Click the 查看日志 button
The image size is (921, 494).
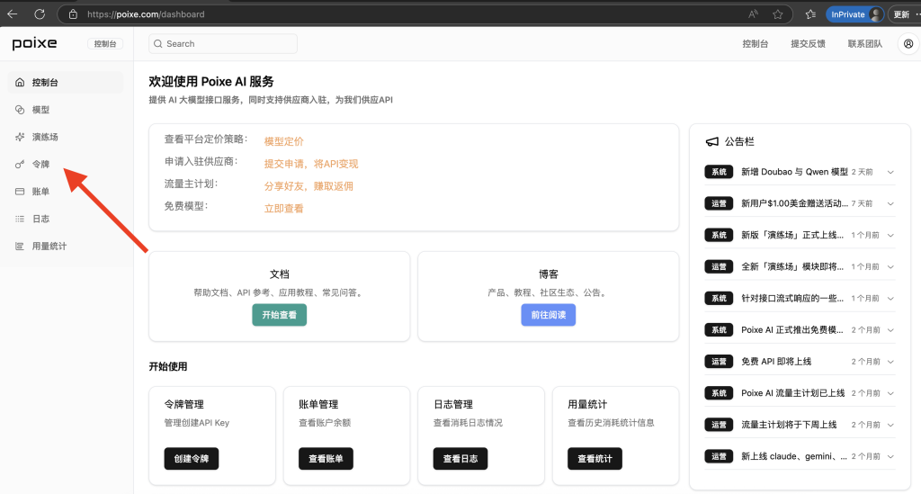[x=460, y=459]
